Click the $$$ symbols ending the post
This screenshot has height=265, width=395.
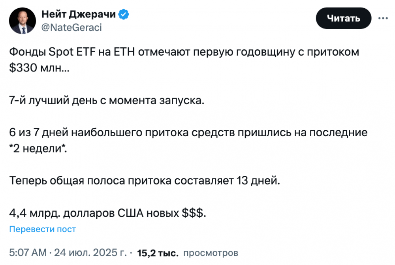(194, 213)
